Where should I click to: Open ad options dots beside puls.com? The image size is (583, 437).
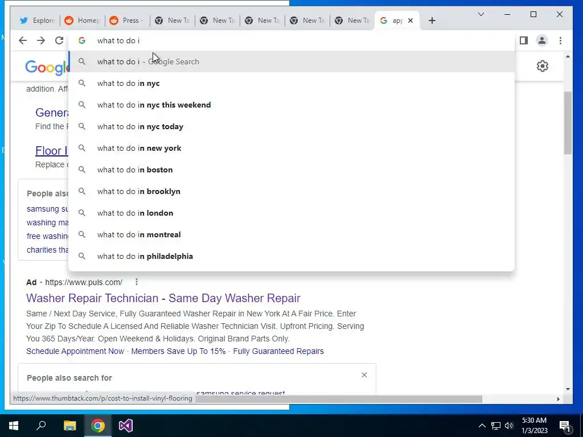(x=137, y=282)
